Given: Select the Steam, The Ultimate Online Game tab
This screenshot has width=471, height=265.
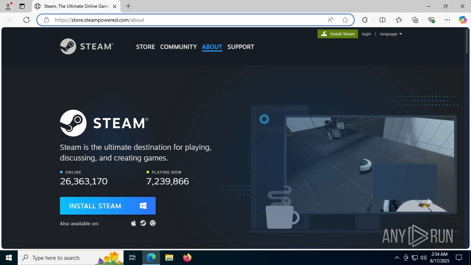Looking at the screenshot, I should click(x=76, y=6).
